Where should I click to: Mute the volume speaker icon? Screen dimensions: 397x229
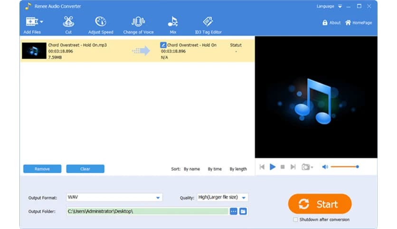coord(325,167)
